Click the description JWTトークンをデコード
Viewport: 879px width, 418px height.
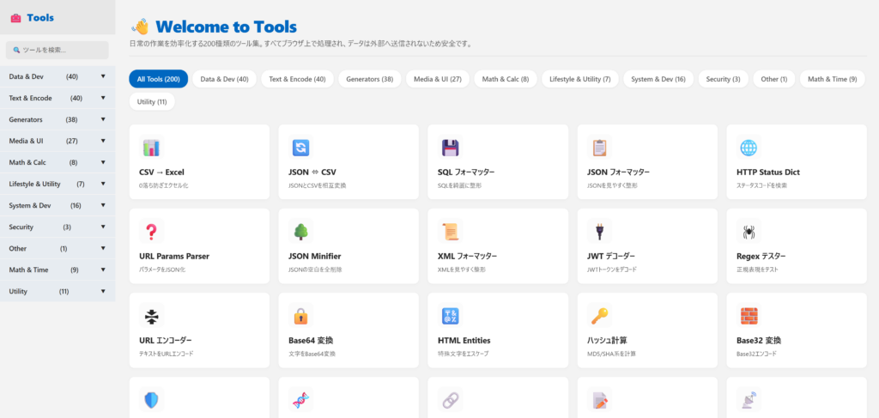611,270
